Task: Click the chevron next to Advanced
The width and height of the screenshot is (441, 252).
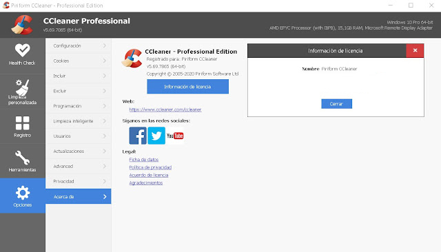Action: coord(104,167)
